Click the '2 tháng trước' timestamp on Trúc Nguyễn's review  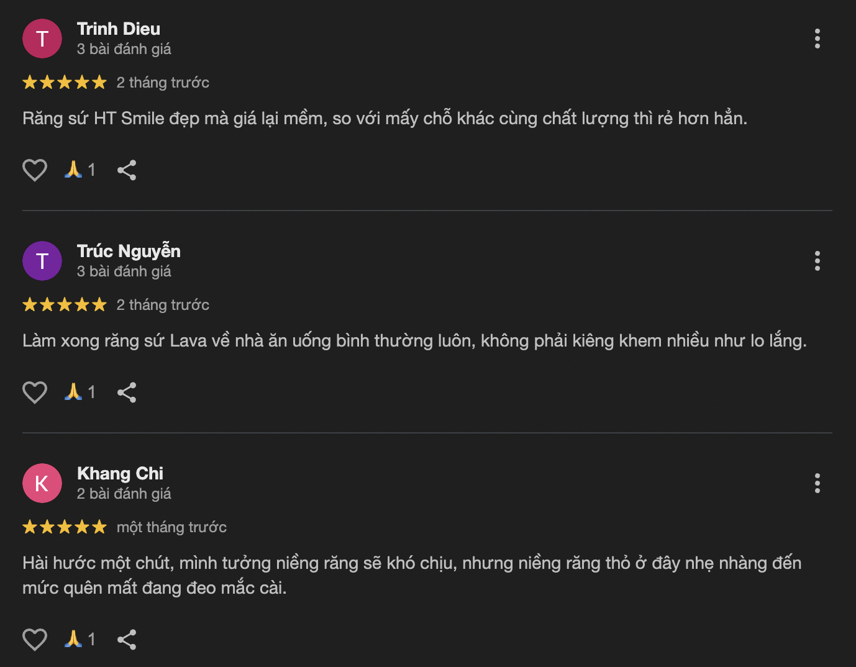click(x=163, y=304)
